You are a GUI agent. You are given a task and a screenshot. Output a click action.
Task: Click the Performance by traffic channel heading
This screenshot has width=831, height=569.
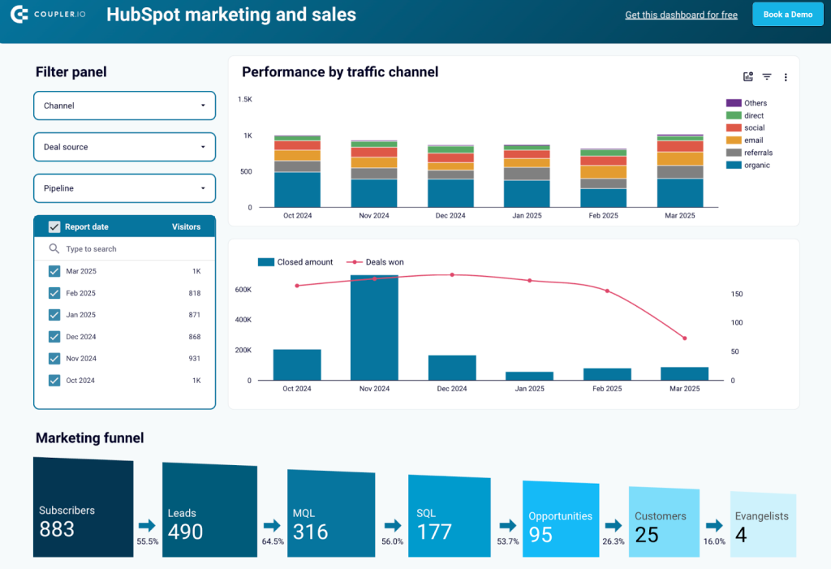pyautogui.click(x=340, y=72)
